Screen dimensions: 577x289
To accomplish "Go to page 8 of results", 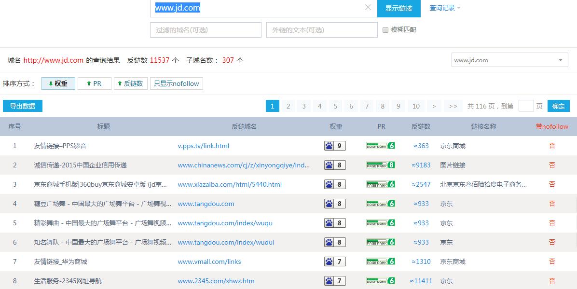I will tap(383, 106).
